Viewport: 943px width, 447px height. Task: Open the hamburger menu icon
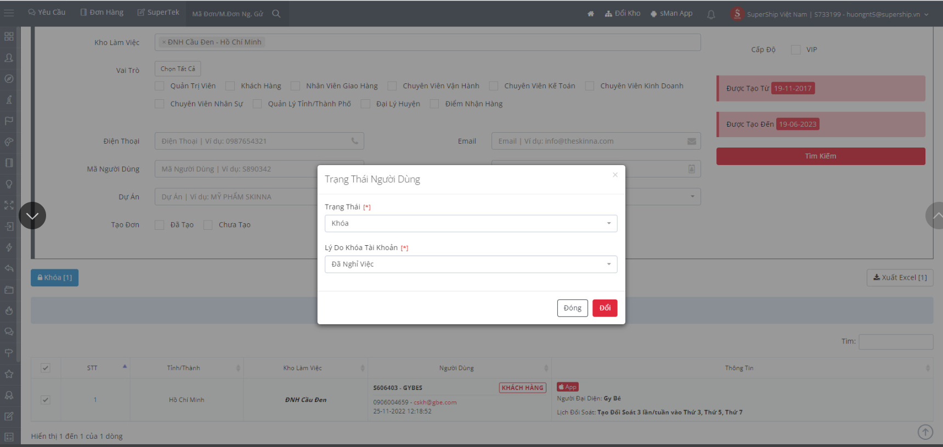pyautogui.click(x=9, y=13)
